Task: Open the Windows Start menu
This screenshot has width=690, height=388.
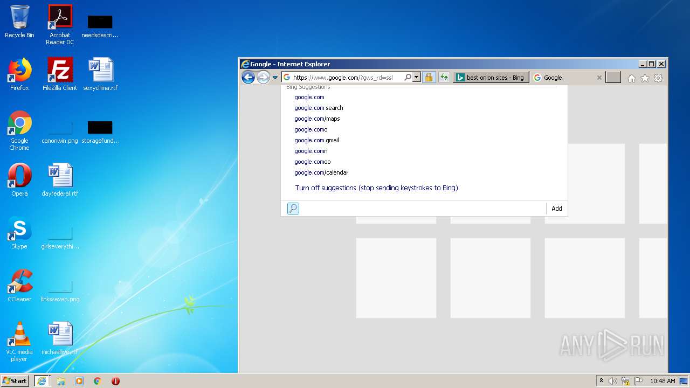Action: click(15, 380)
